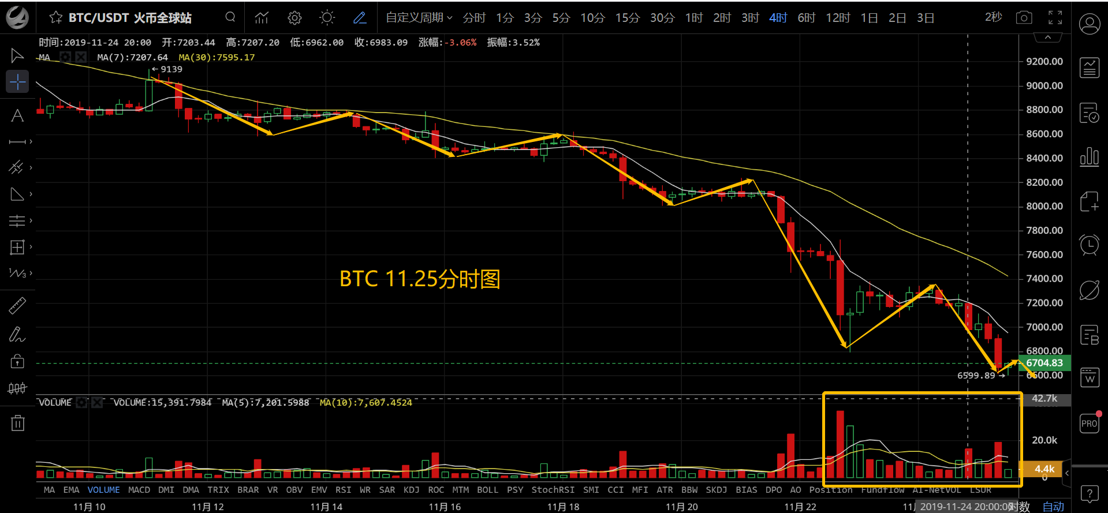Expand triangle shape tool submenu arrow
The width and height of the screenshot is (1108, 513).
pyautogui.click(x=31, y=194)
